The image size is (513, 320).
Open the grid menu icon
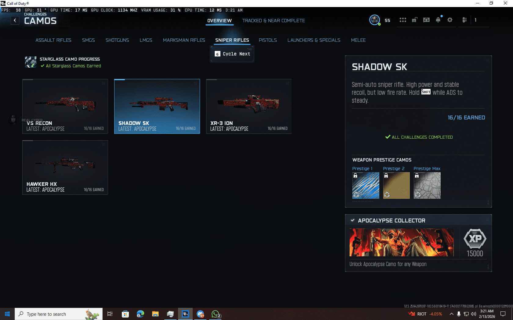click(x=403, y=20)
